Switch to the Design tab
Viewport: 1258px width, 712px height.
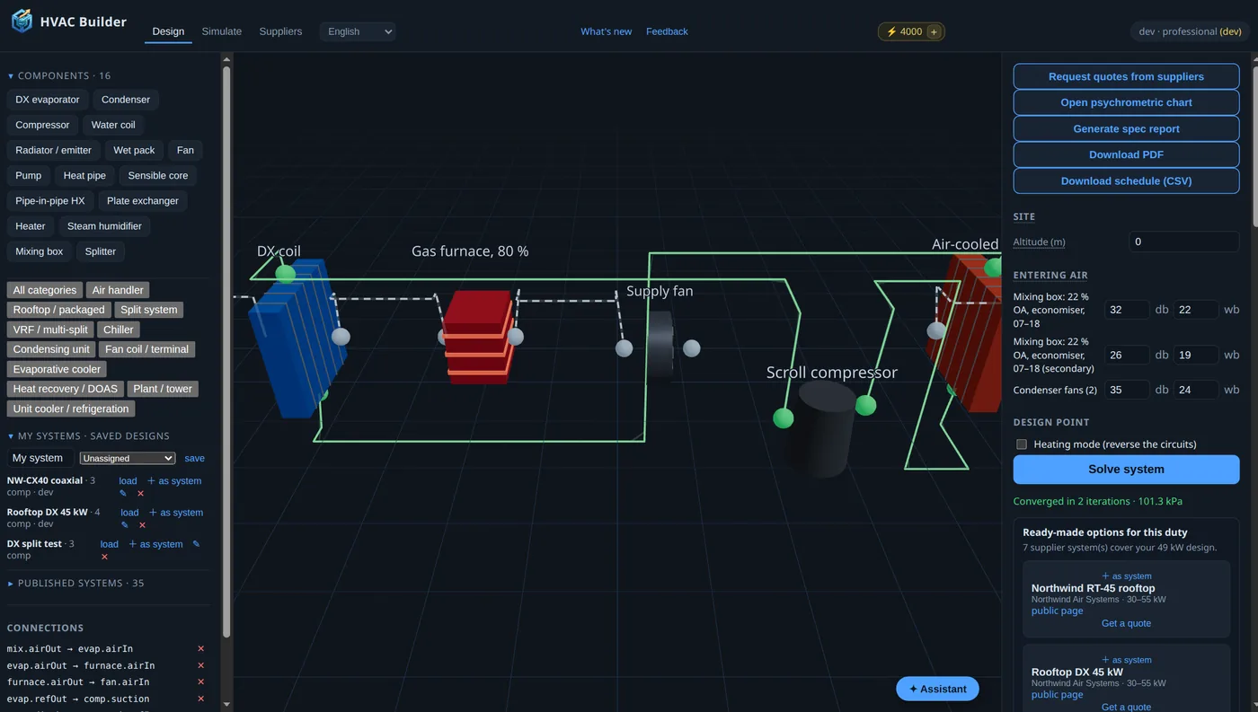(168, 31)
